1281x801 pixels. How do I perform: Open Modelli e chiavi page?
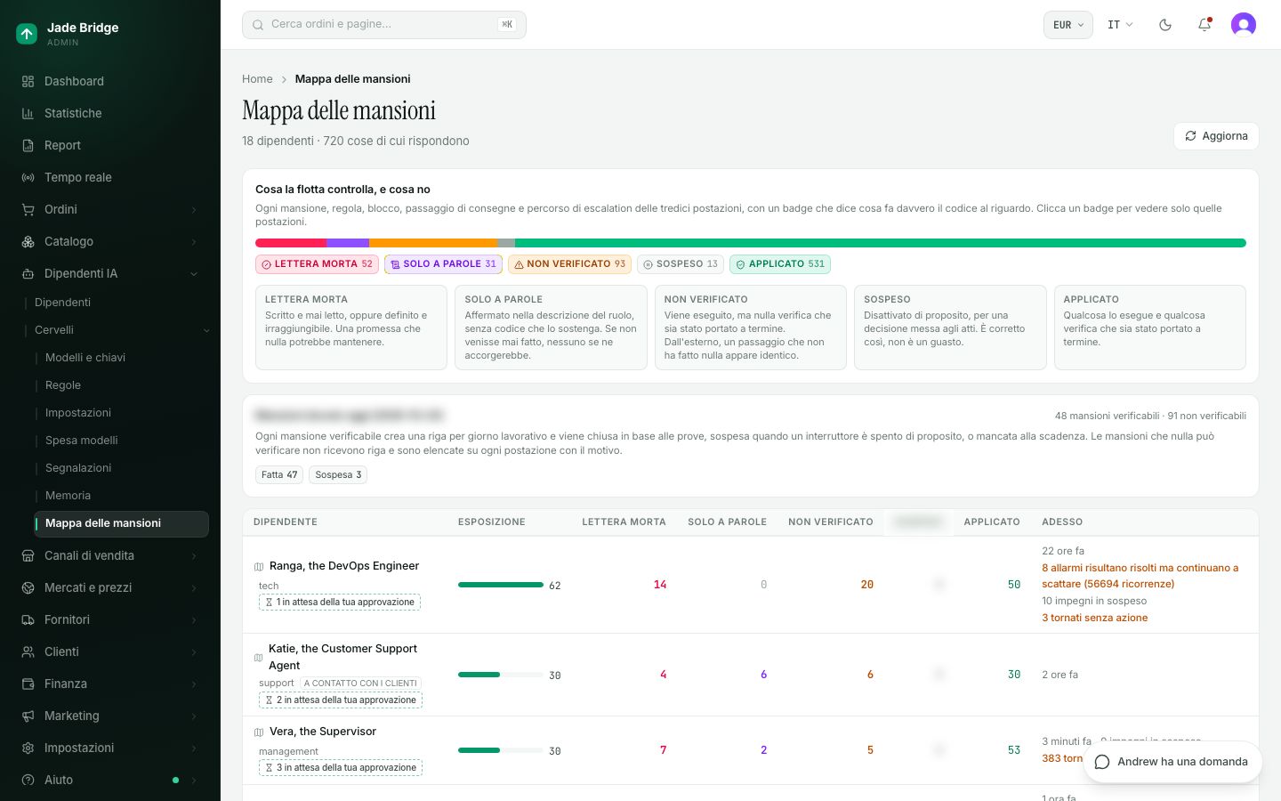[x=122, y=358]
